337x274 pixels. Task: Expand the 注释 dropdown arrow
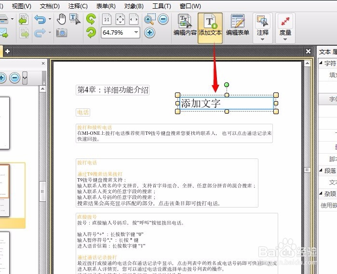[262, 39]
